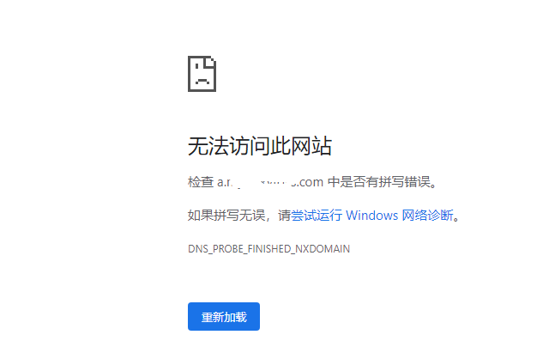Click the folded corner of the sad page icon
This screenshot has width=555, height=353.
(x=210, y=61)
